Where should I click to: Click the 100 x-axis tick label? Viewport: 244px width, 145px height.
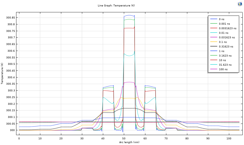click(229, 138)
